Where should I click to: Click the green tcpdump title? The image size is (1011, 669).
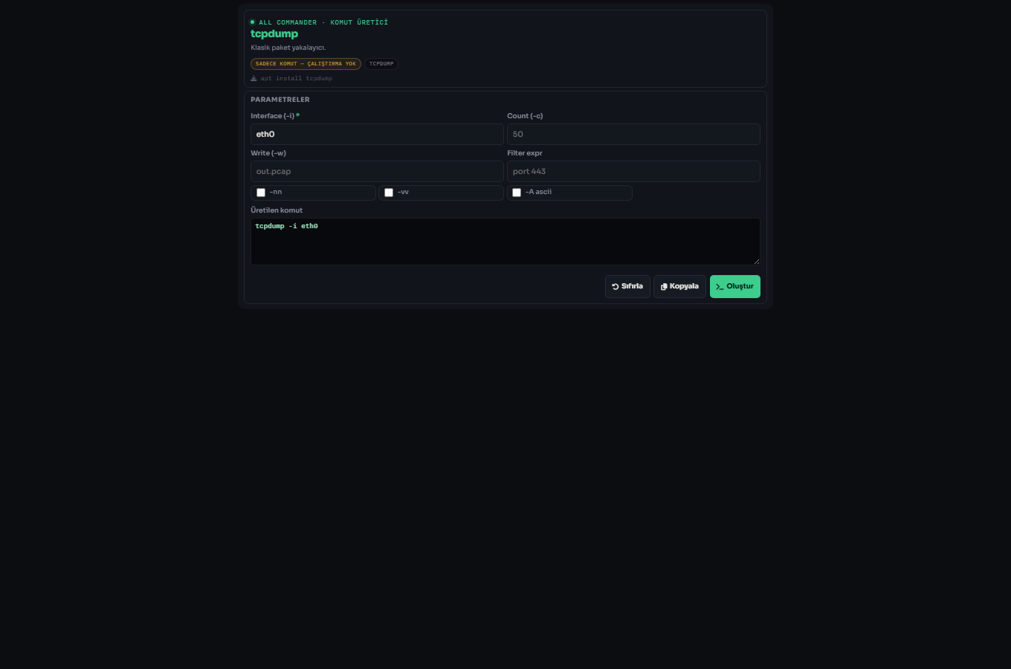274,34
